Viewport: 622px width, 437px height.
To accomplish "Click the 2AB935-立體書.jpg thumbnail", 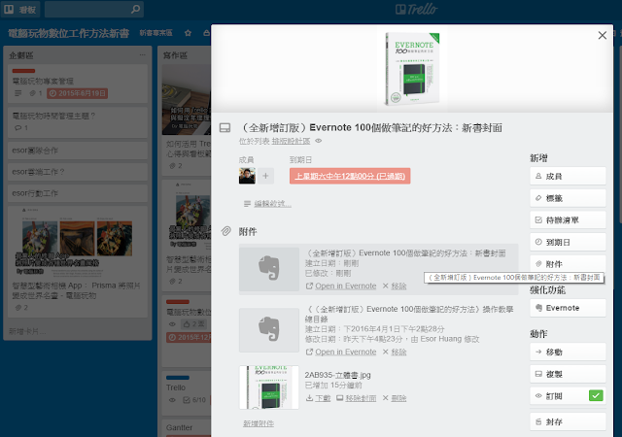I will click(x=269, y=387).
